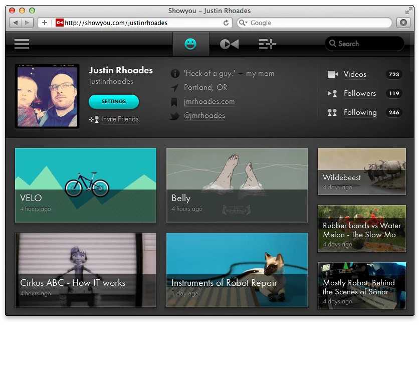Click Justin Rhoades profile photo

[47, 96]
